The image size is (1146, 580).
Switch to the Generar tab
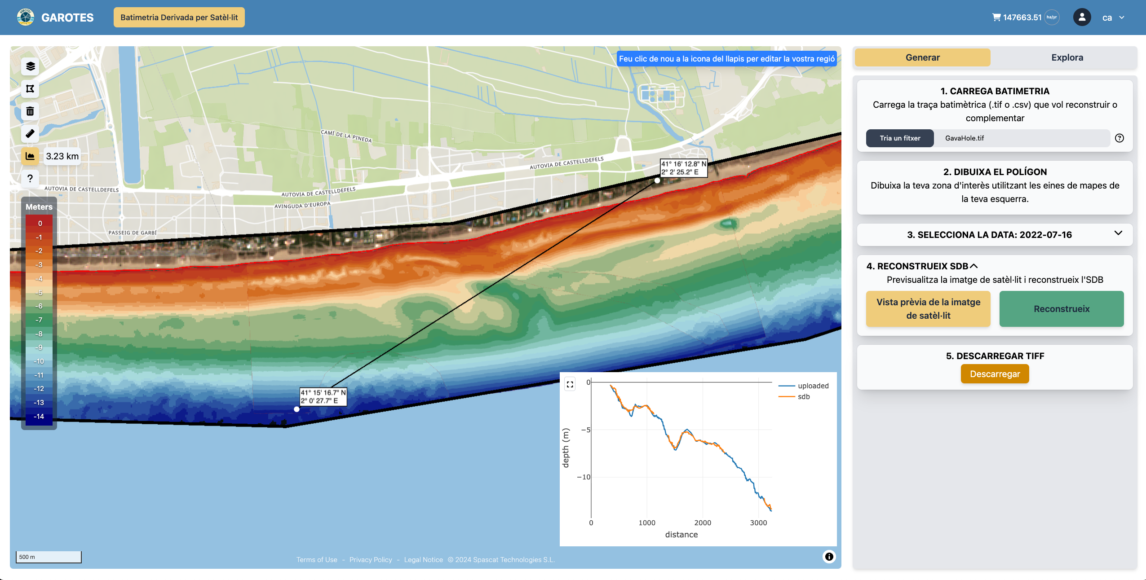(x=922, y=57)
